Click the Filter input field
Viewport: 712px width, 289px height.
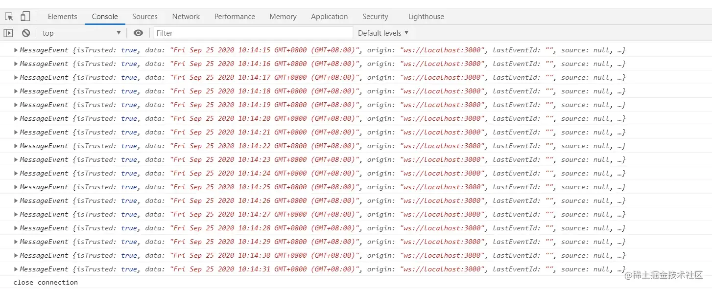click(253, 33)
